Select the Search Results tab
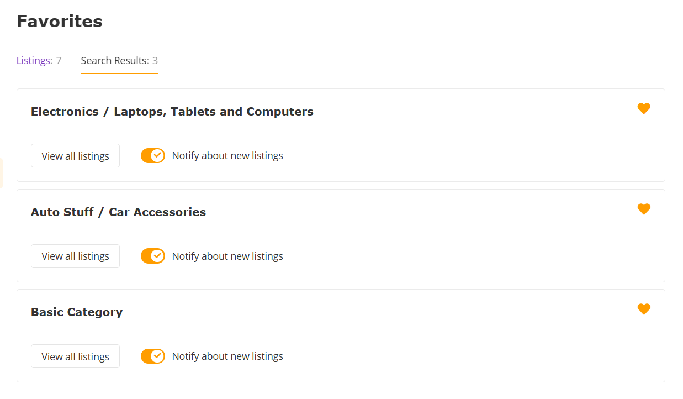The width and height of the screenshot is (683, 399). click(x=115, y=61)
